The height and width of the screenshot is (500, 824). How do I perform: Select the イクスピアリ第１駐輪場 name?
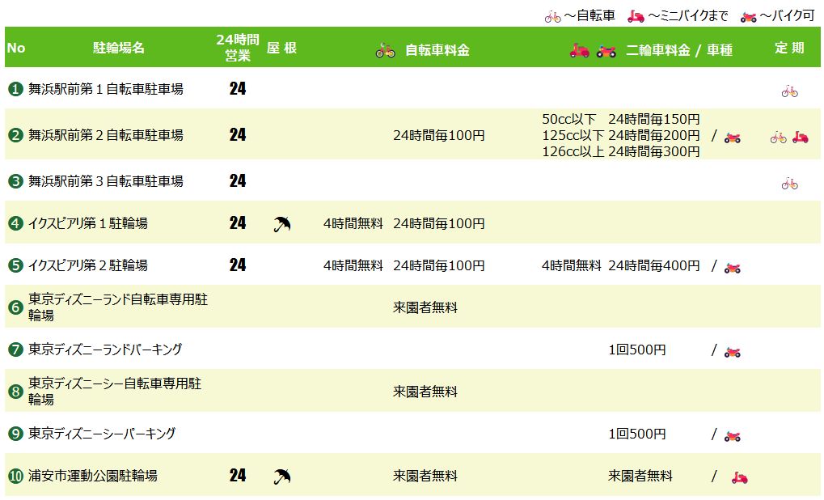(x=88, y=223)
